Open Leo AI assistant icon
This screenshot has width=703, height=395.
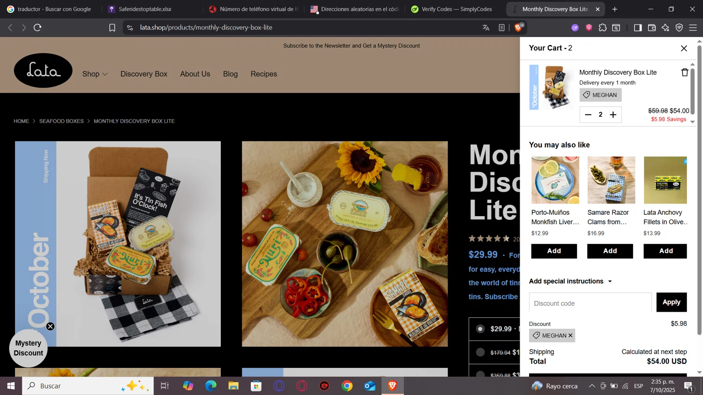click(666, 28)
